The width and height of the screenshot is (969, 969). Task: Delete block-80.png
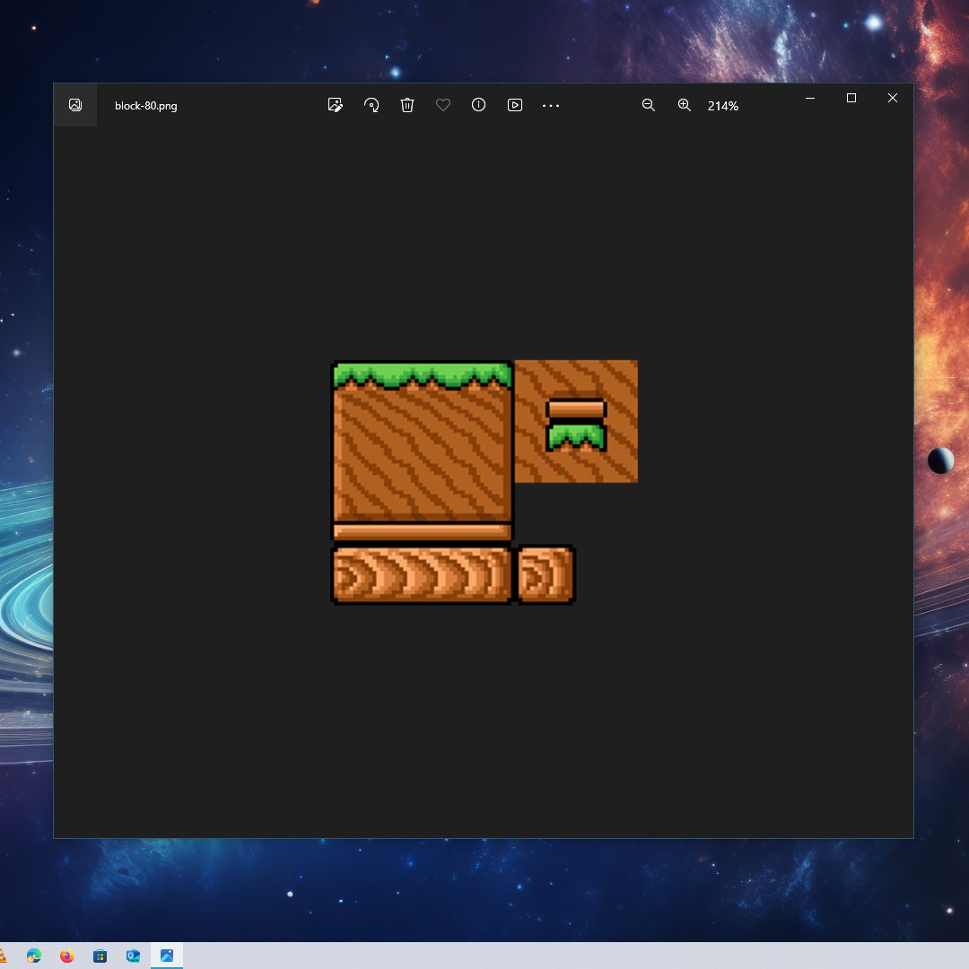(406, 105)
